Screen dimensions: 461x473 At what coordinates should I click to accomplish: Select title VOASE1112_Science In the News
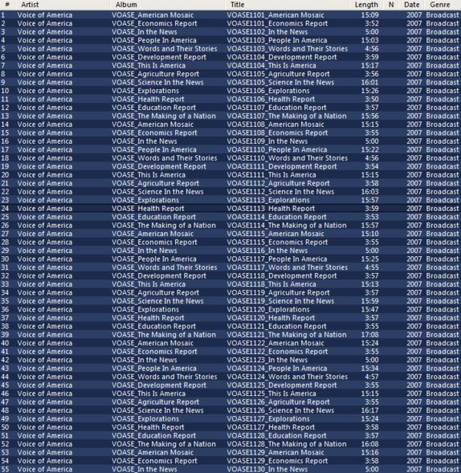tap(280, 192)
